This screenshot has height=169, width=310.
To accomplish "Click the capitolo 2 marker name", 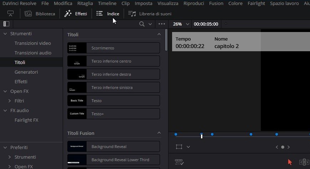I will (x=226, y=46).
